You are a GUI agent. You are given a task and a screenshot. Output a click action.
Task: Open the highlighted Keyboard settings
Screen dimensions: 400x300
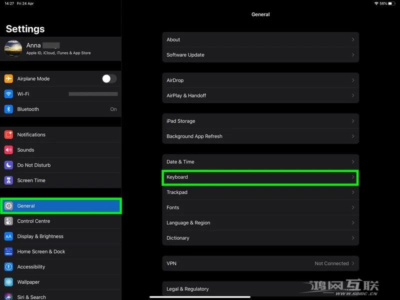tap(260, 177)
